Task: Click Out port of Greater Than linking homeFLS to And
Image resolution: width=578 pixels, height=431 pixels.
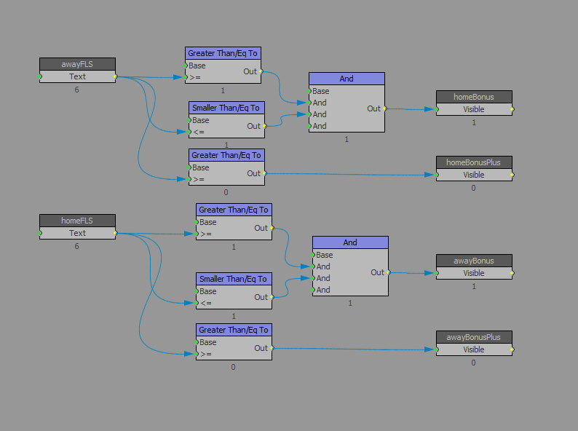Action: [272, 228]
